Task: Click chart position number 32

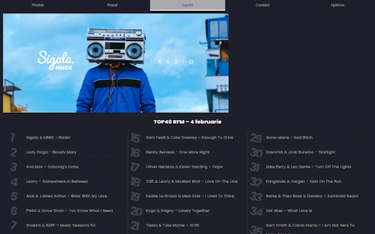Action: 256,182
